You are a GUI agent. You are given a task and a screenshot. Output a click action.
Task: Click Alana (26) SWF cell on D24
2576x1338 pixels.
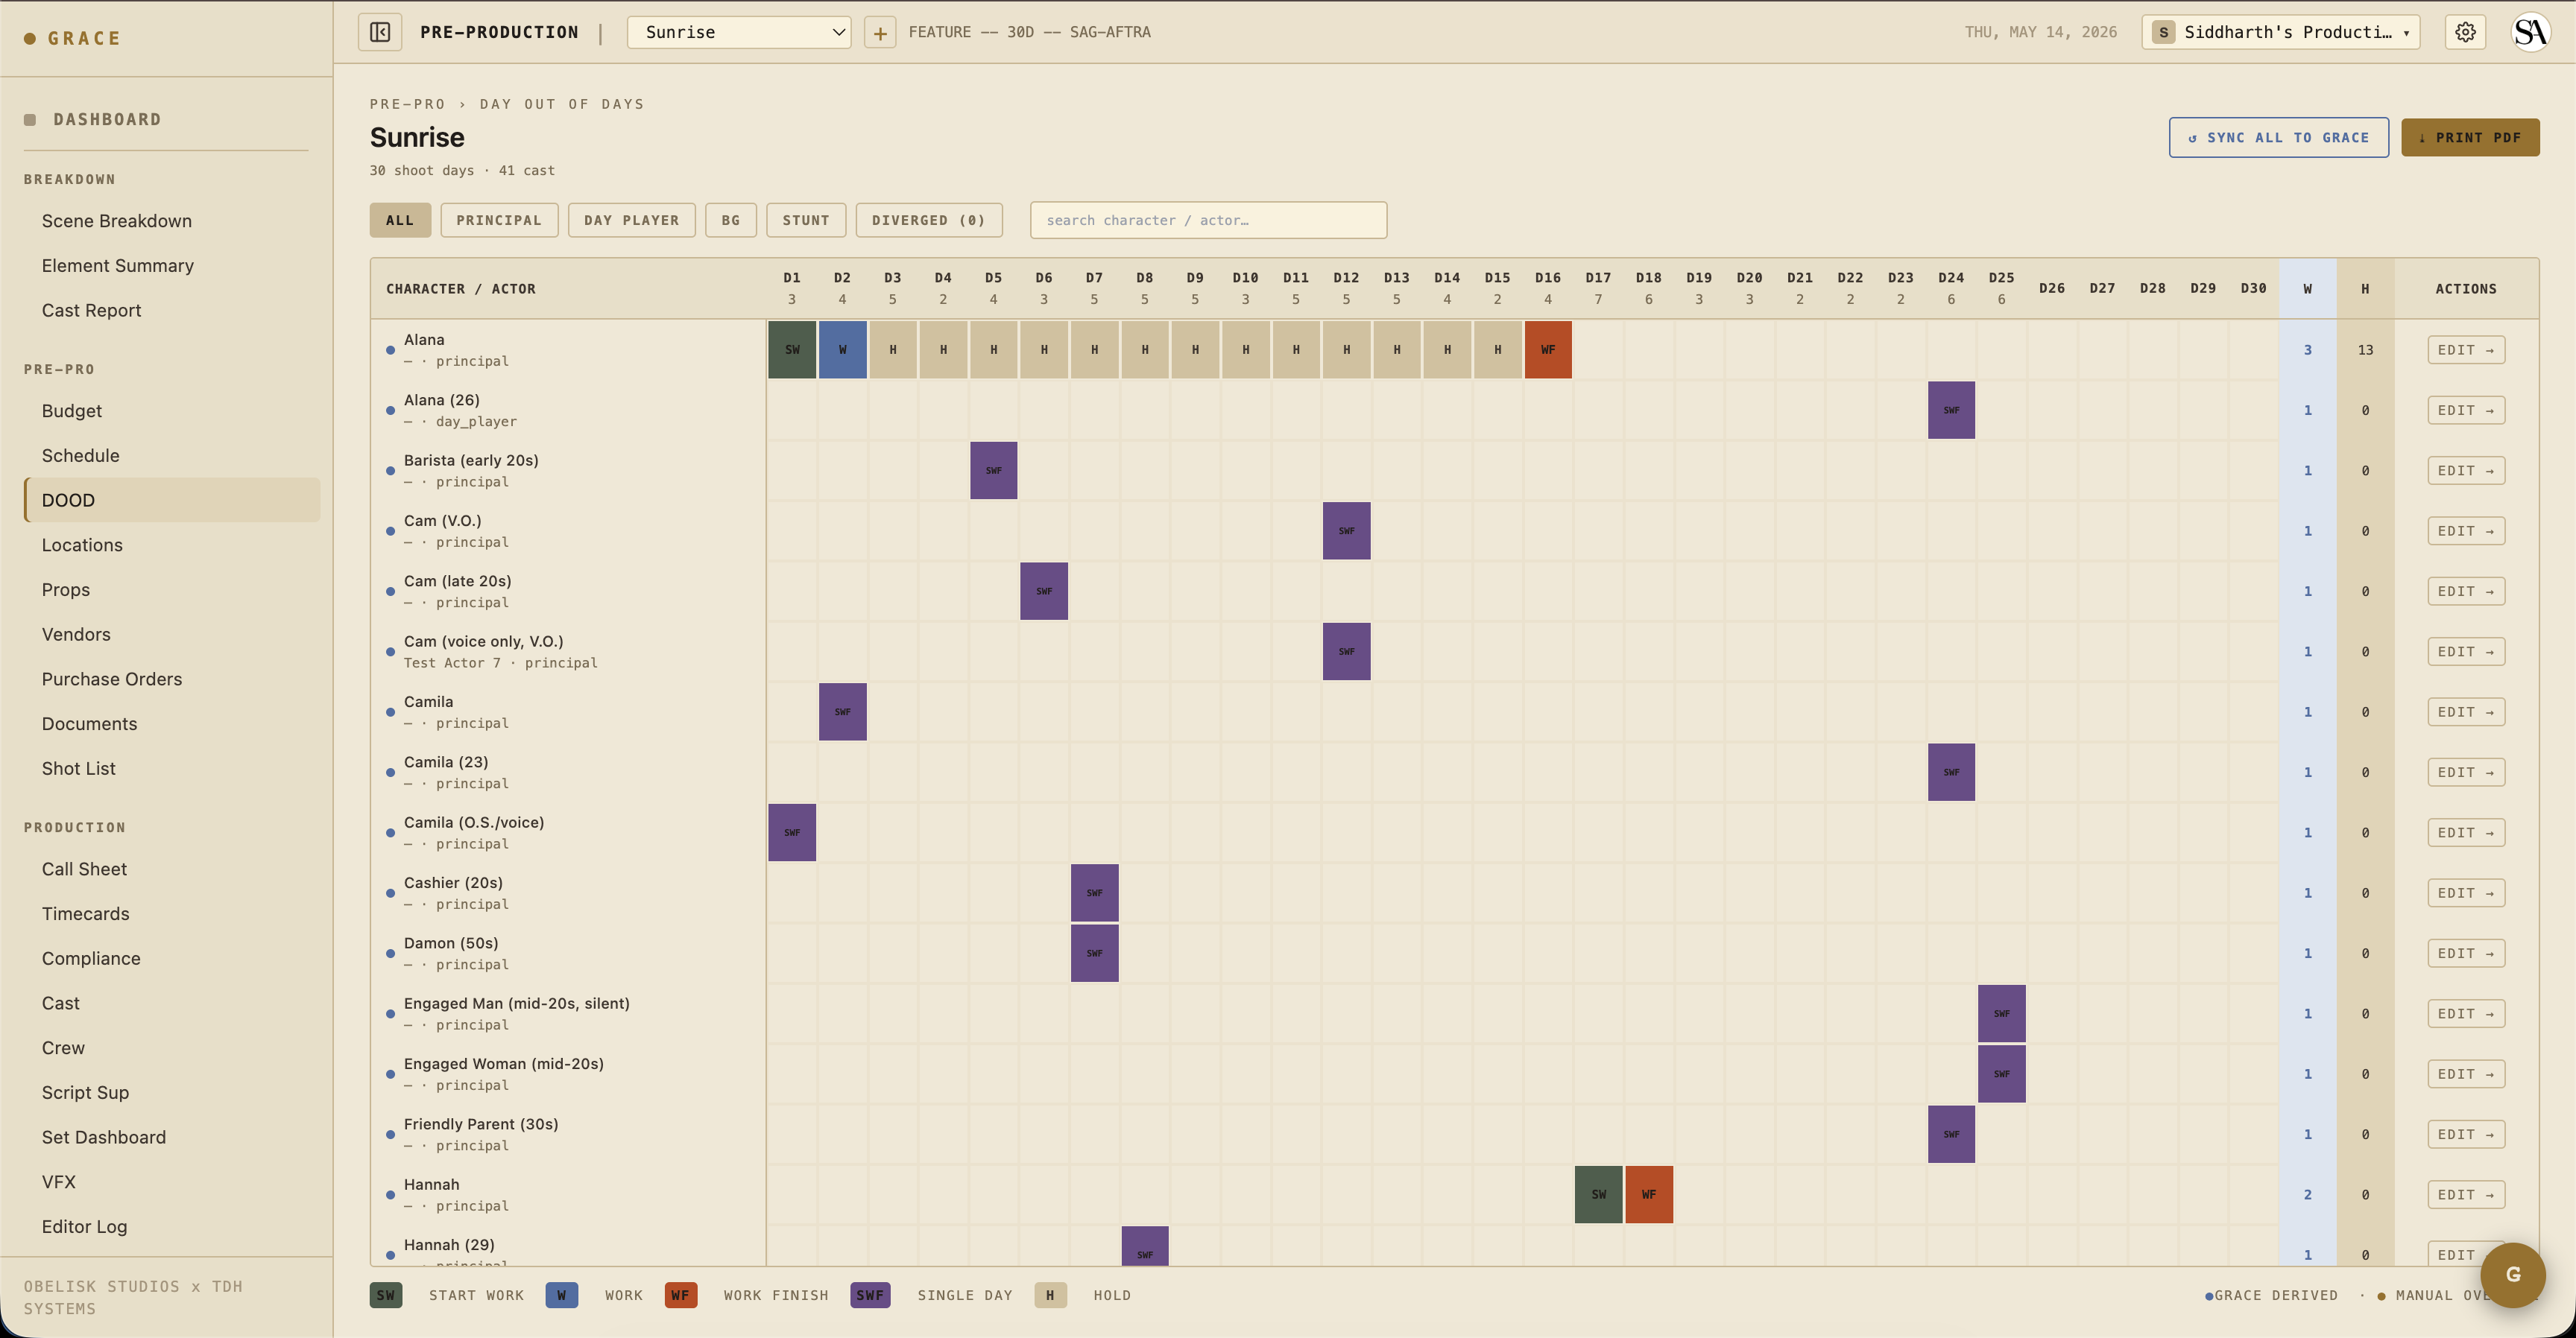click(1951, 410)
